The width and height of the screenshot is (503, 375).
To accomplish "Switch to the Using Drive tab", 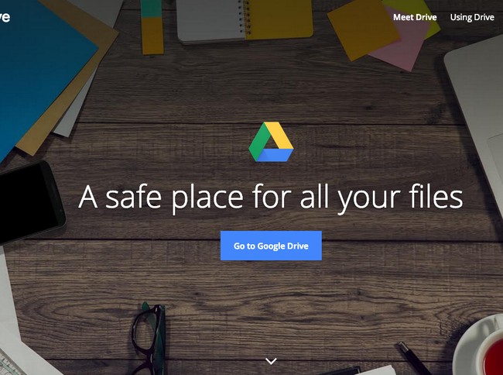I will [x=471, y=17].
